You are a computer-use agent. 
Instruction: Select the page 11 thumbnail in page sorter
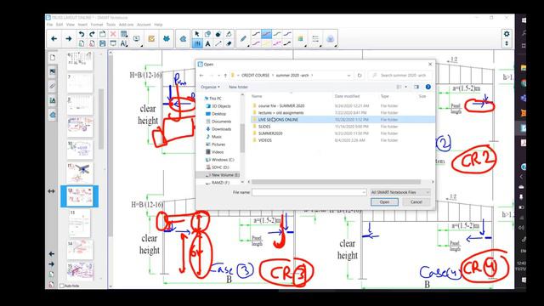(80, 173)
